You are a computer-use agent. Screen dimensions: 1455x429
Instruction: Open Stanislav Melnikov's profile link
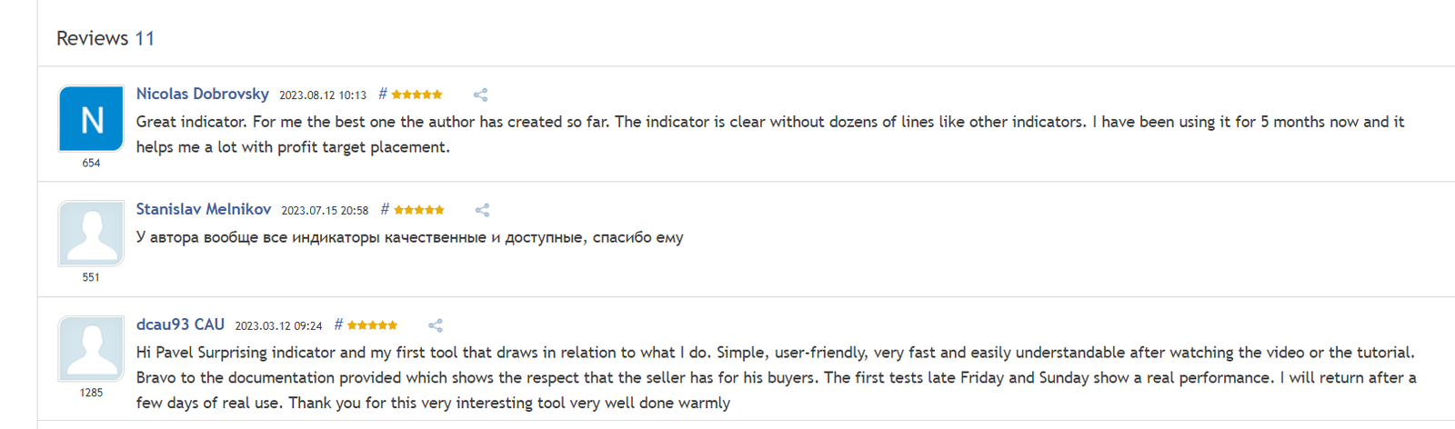point(204,209)
